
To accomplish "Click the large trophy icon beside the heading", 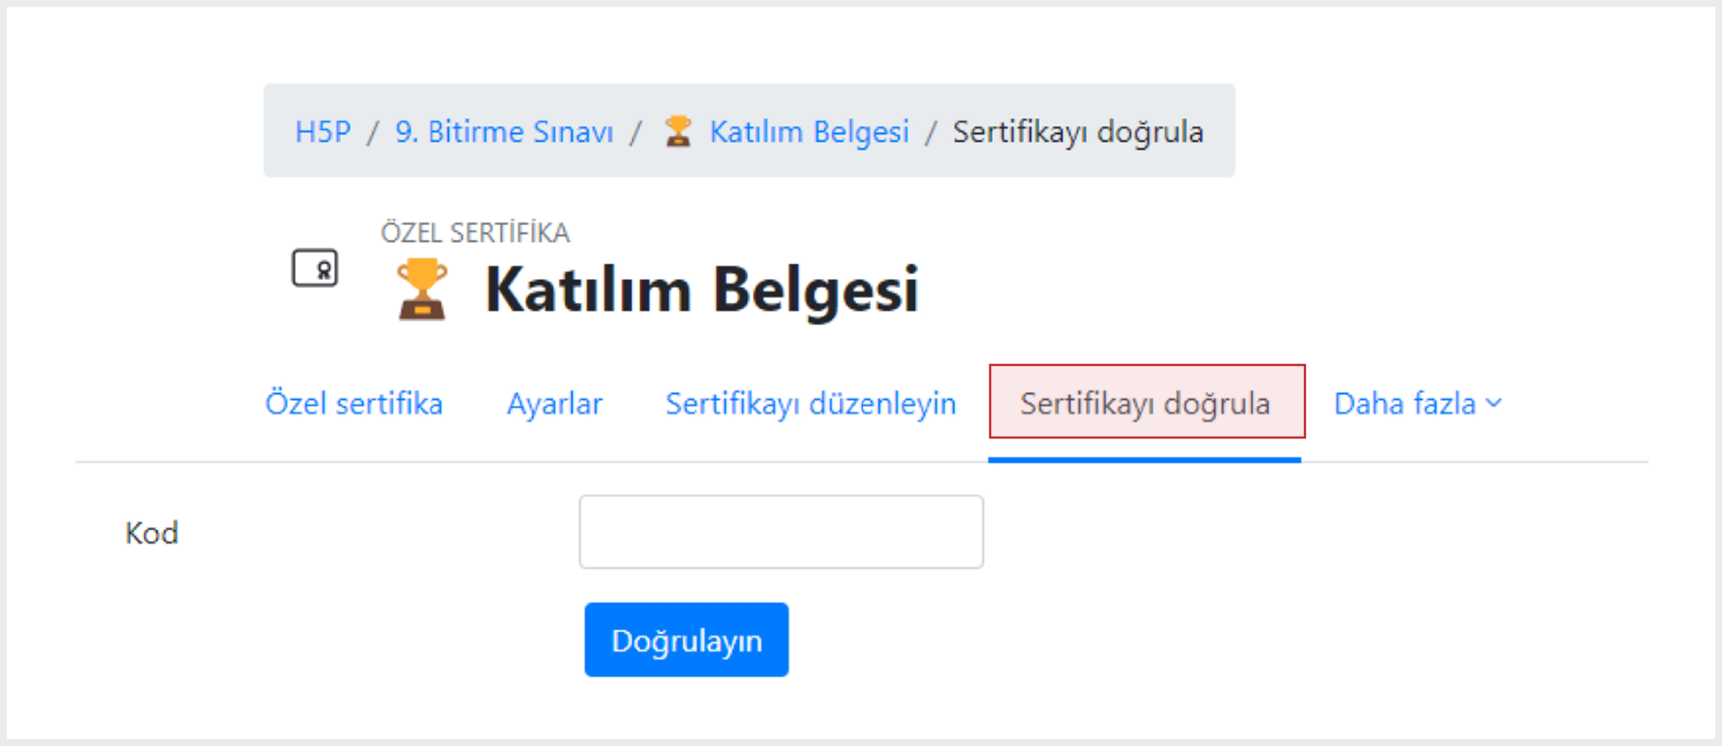I will coord(422,289).
